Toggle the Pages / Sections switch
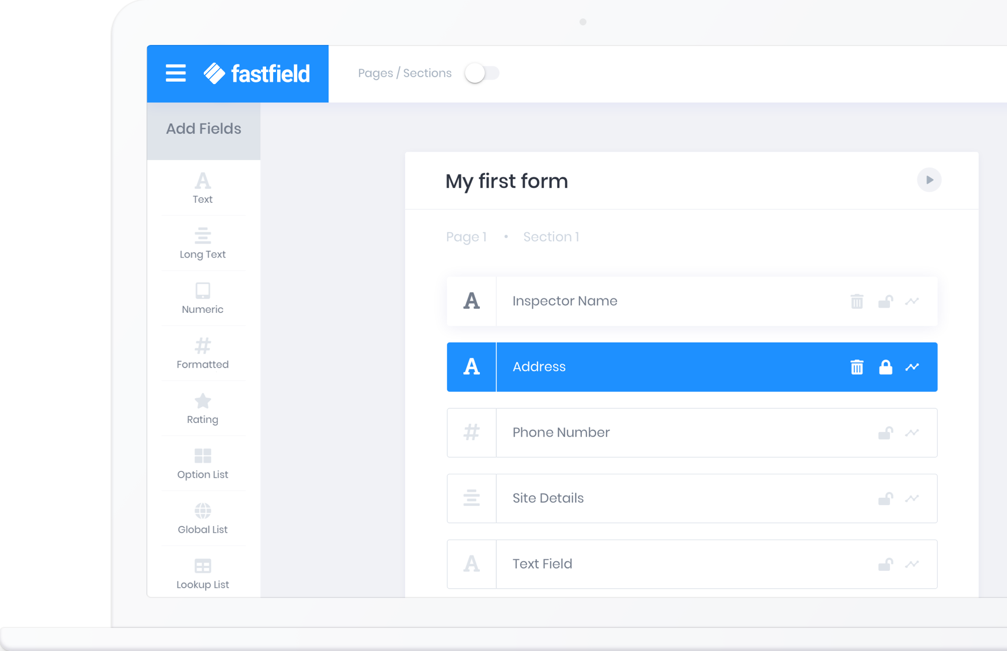This screenshot has width=1007, height=651. tap(482, 73)
